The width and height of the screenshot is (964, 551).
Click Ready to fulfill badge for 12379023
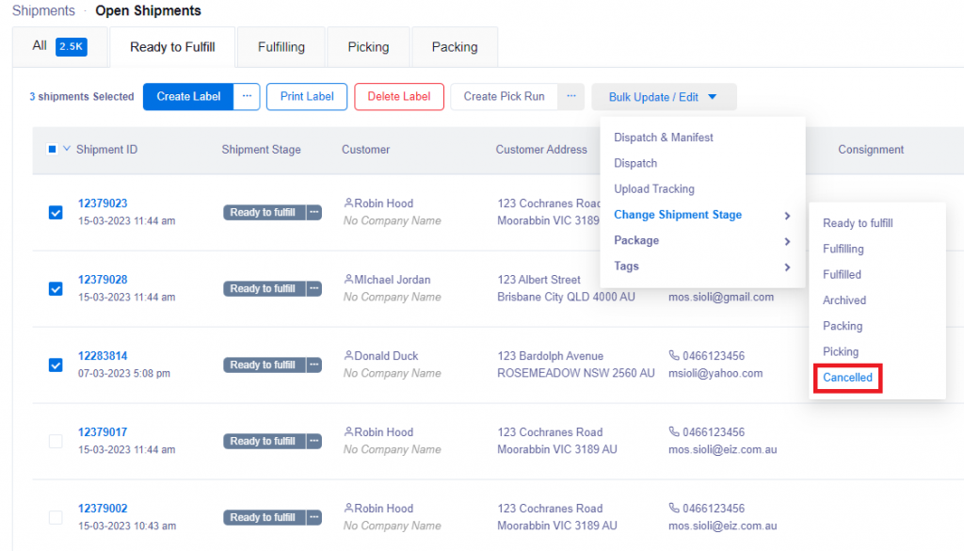coord(264,212)
